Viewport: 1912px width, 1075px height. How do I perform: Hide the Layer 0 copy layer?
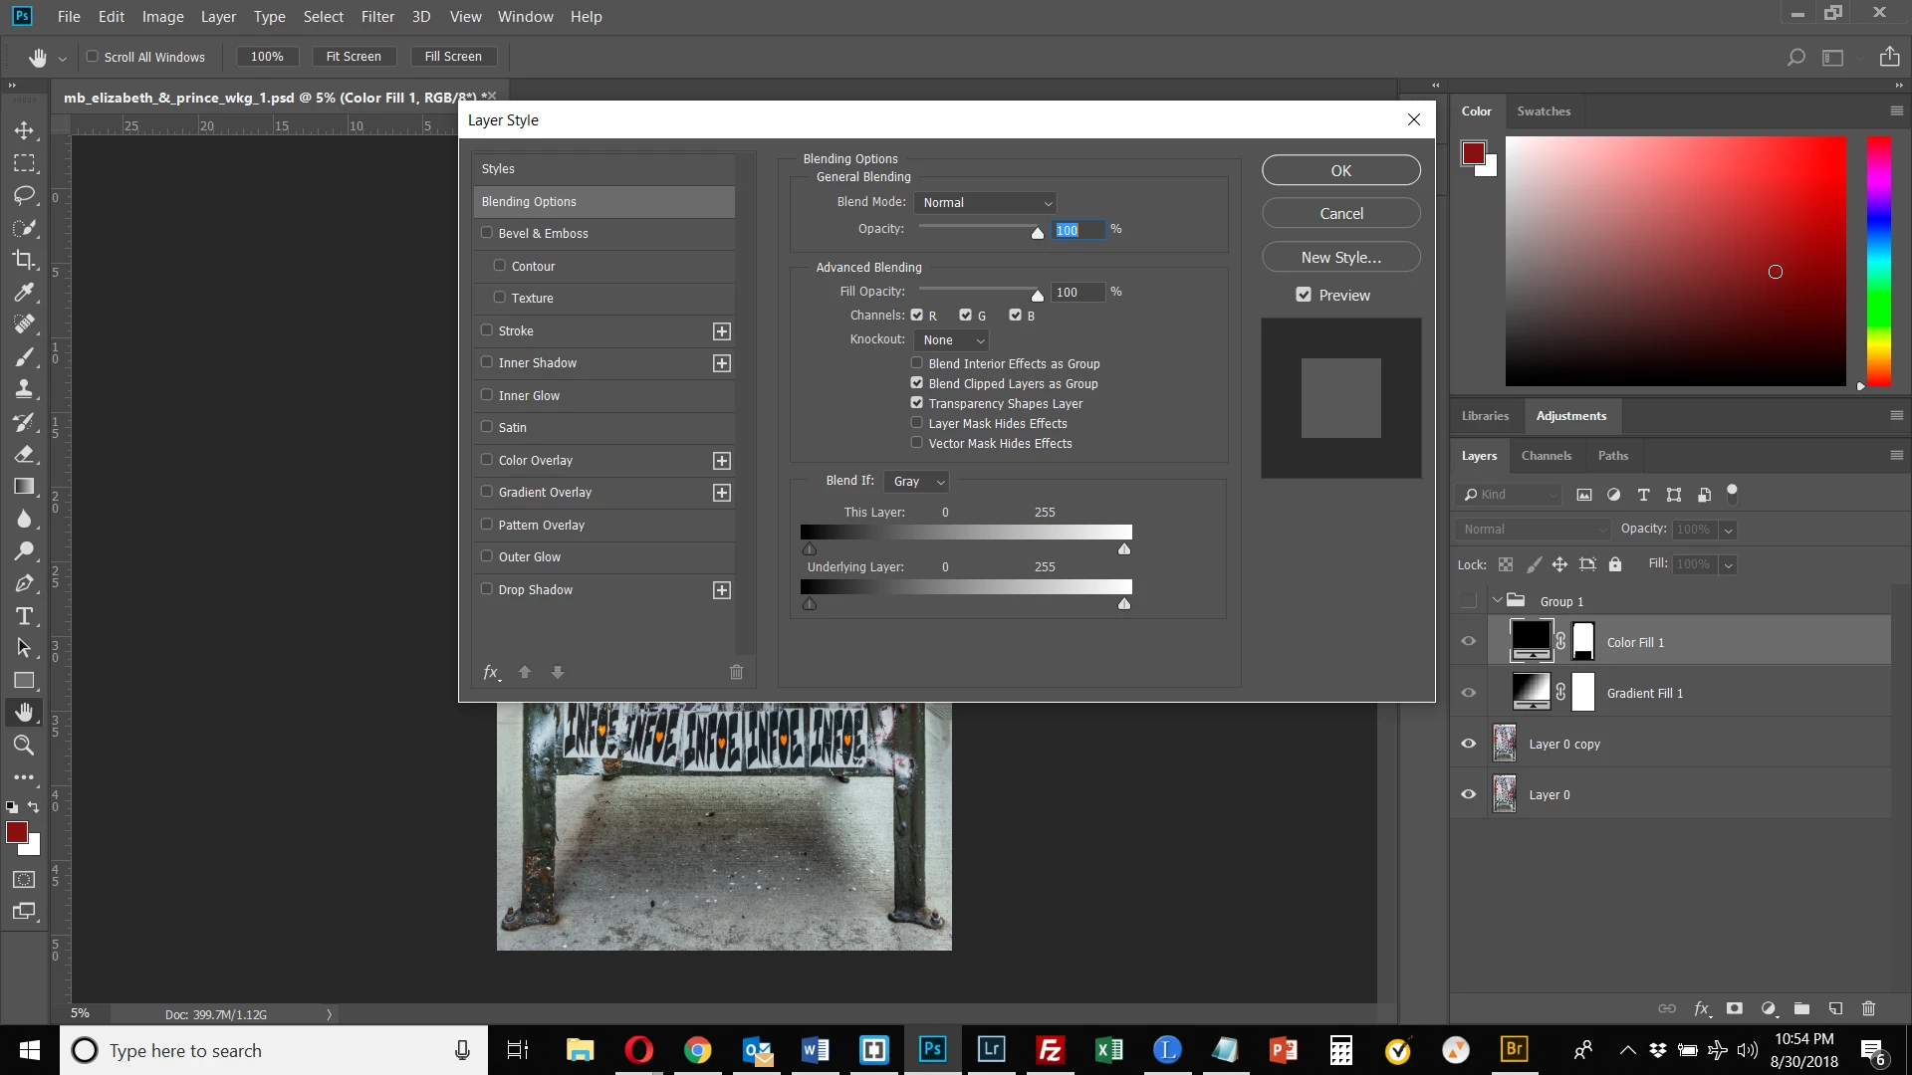(1468, 744)
